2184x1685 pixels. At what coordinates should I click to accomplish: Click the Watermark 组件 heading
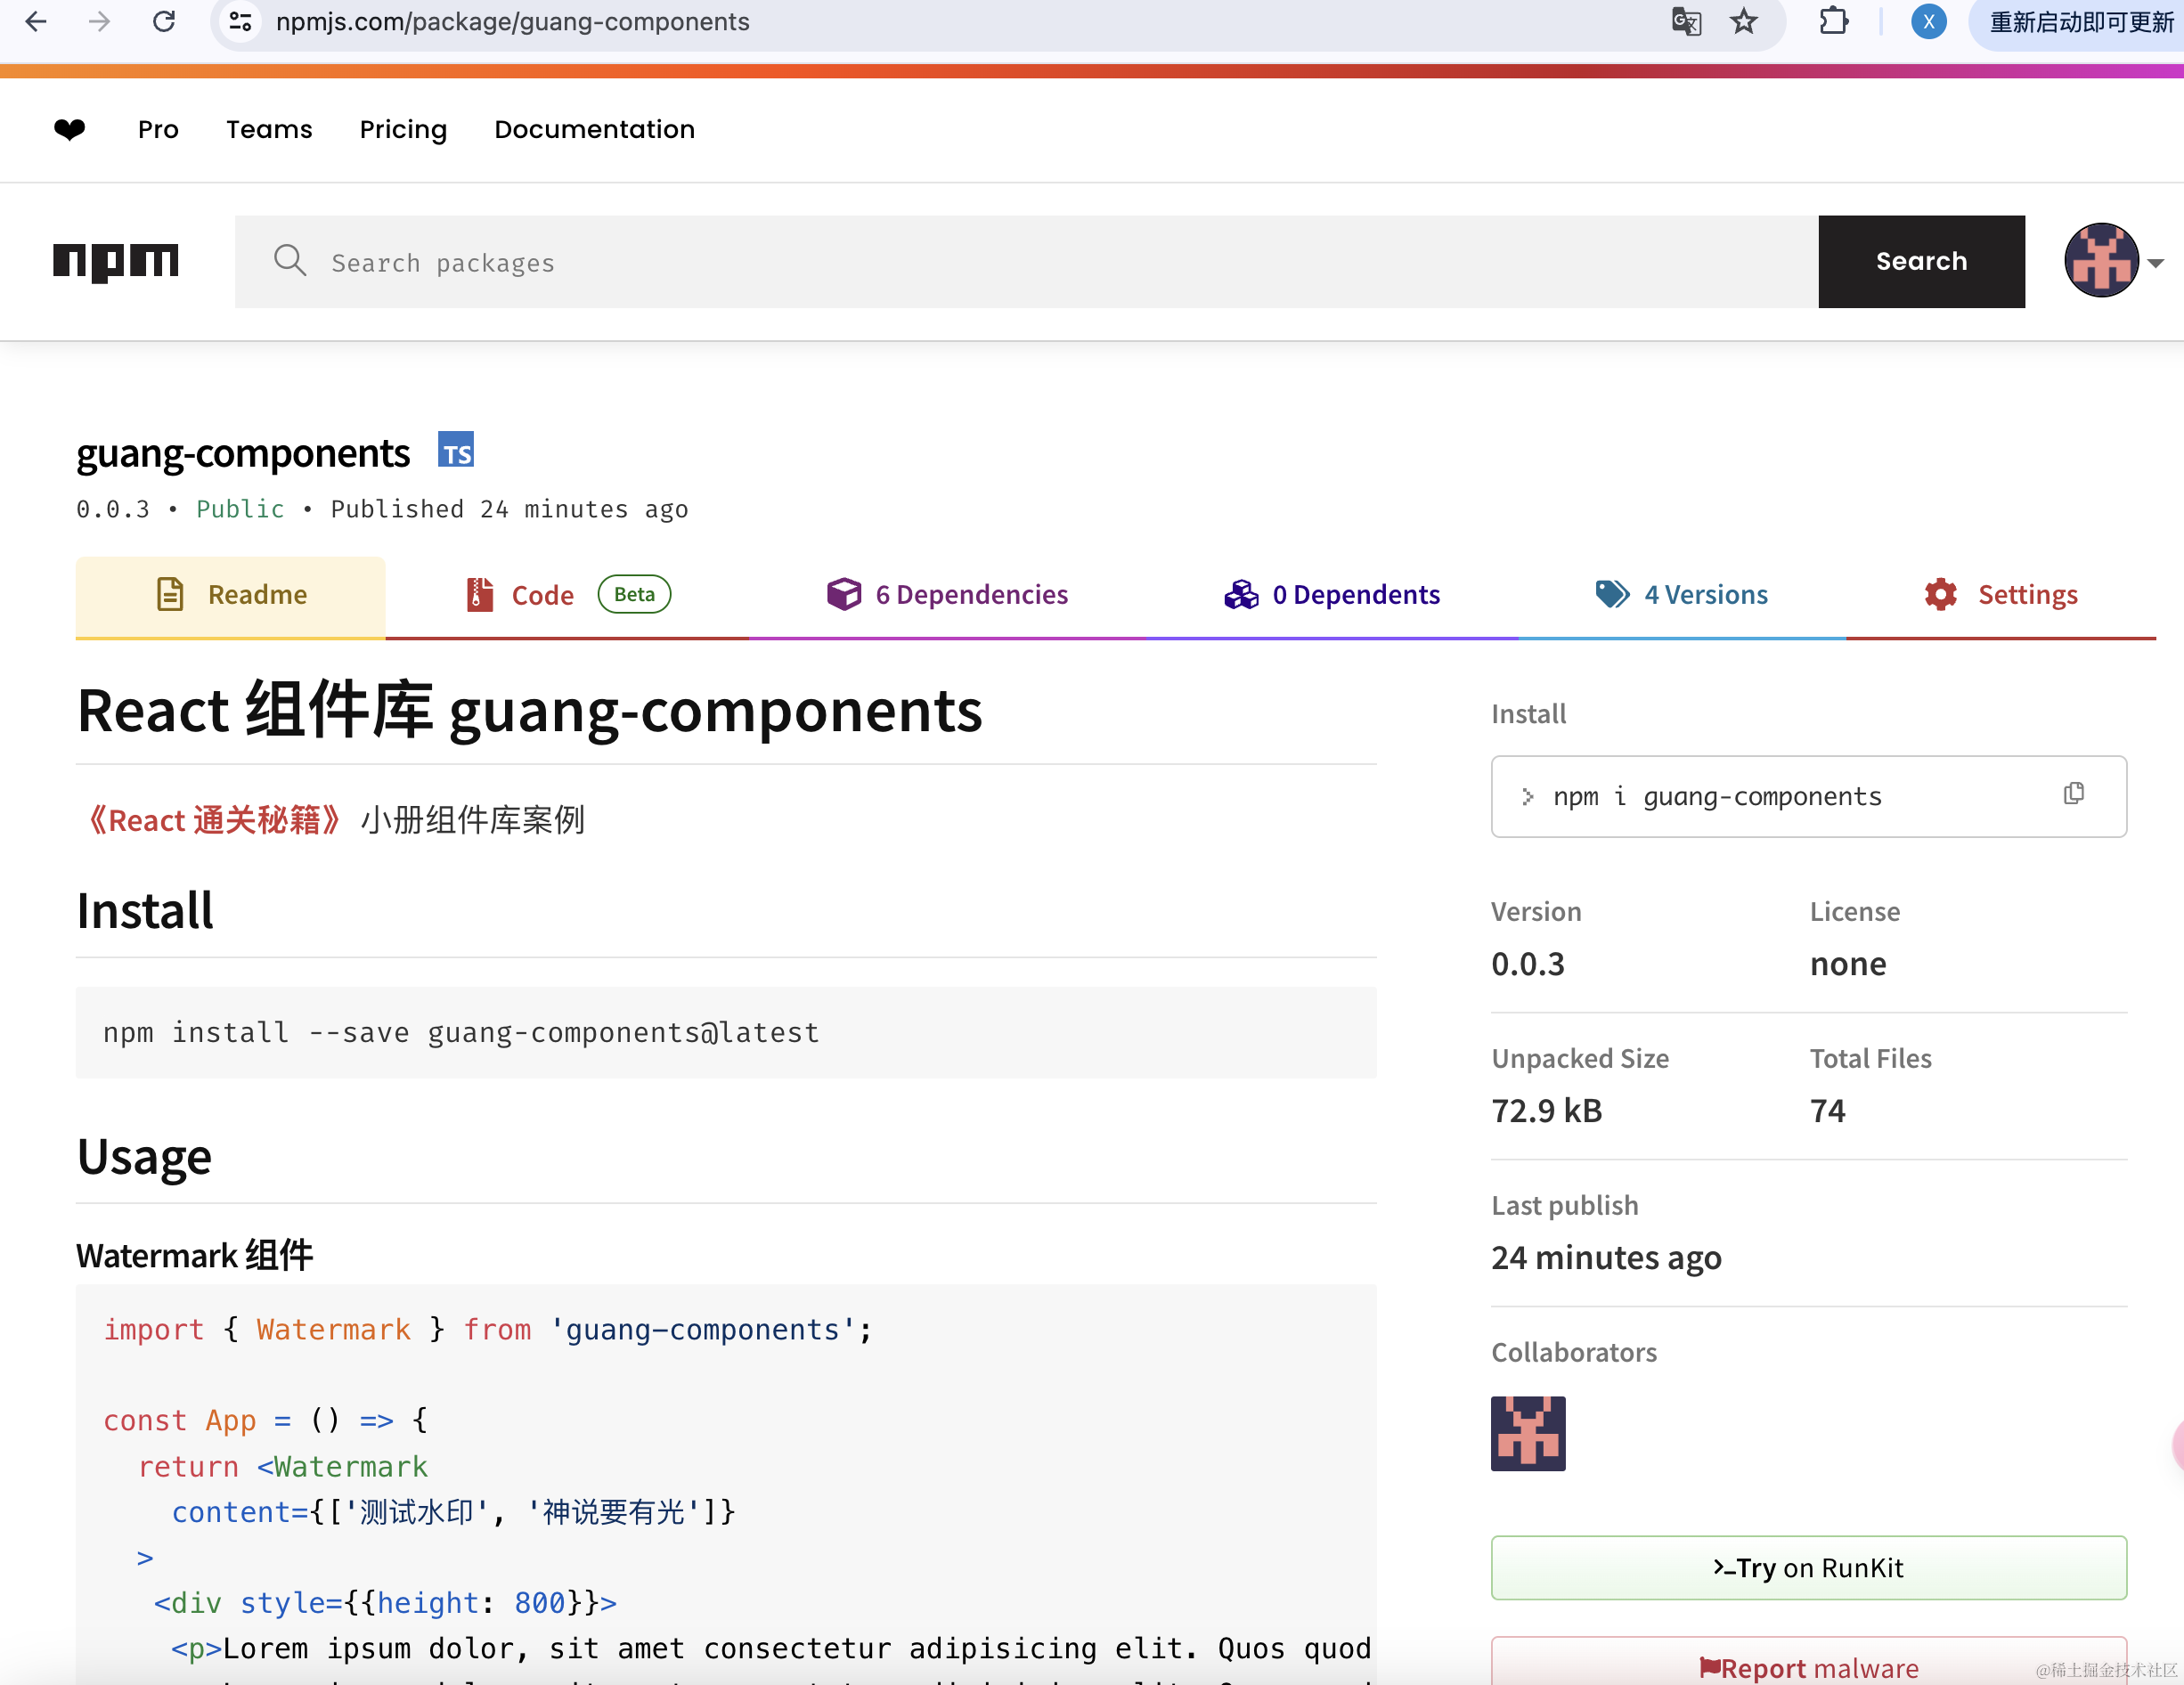[x=195, y=1255]
